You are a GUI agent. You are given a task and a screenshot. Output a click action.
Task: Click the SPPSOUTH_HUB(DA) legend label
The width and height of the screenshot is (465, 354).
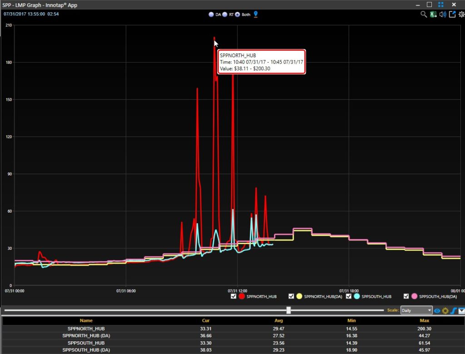tap(438, 296)
